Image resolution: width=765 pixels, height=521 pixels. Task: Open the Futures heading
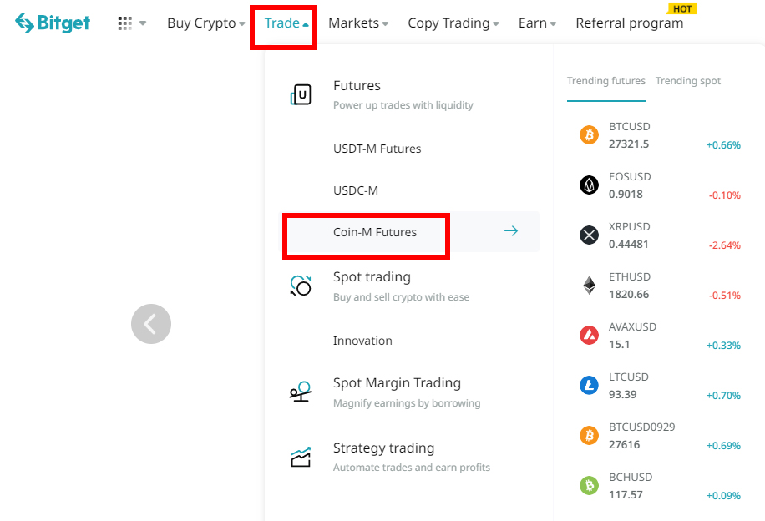pos(357,85)
